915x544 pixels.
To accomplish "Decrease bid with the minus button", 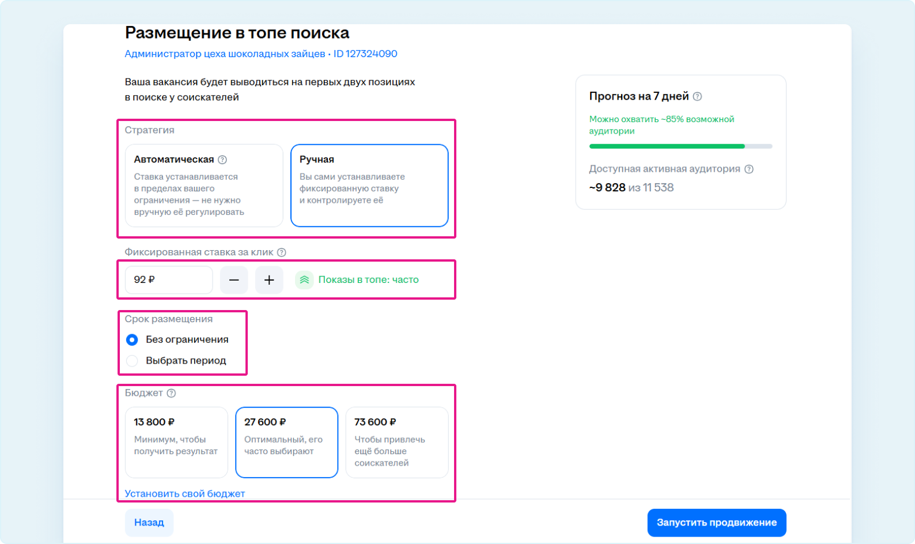I will (x=234, y=280).
